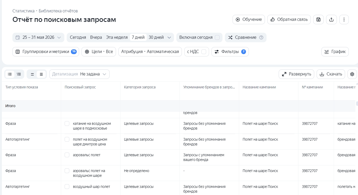This screenshot has height=195, width=358.
Task: Switch to expanded row density icon
Action: point(41,74)
